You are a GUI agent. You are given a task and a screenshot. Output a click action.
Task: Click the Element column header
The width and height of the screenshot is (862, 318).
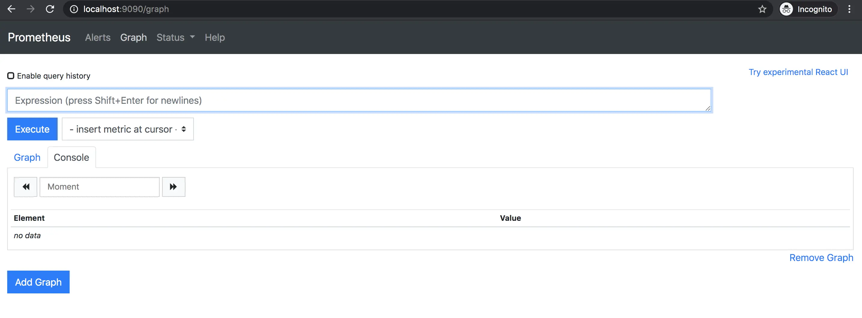coord(29,218)
